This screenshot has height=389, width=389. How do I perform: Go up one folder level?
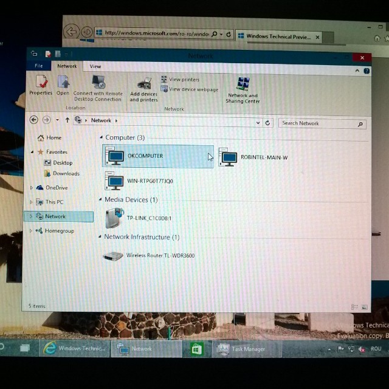[67, 120]
